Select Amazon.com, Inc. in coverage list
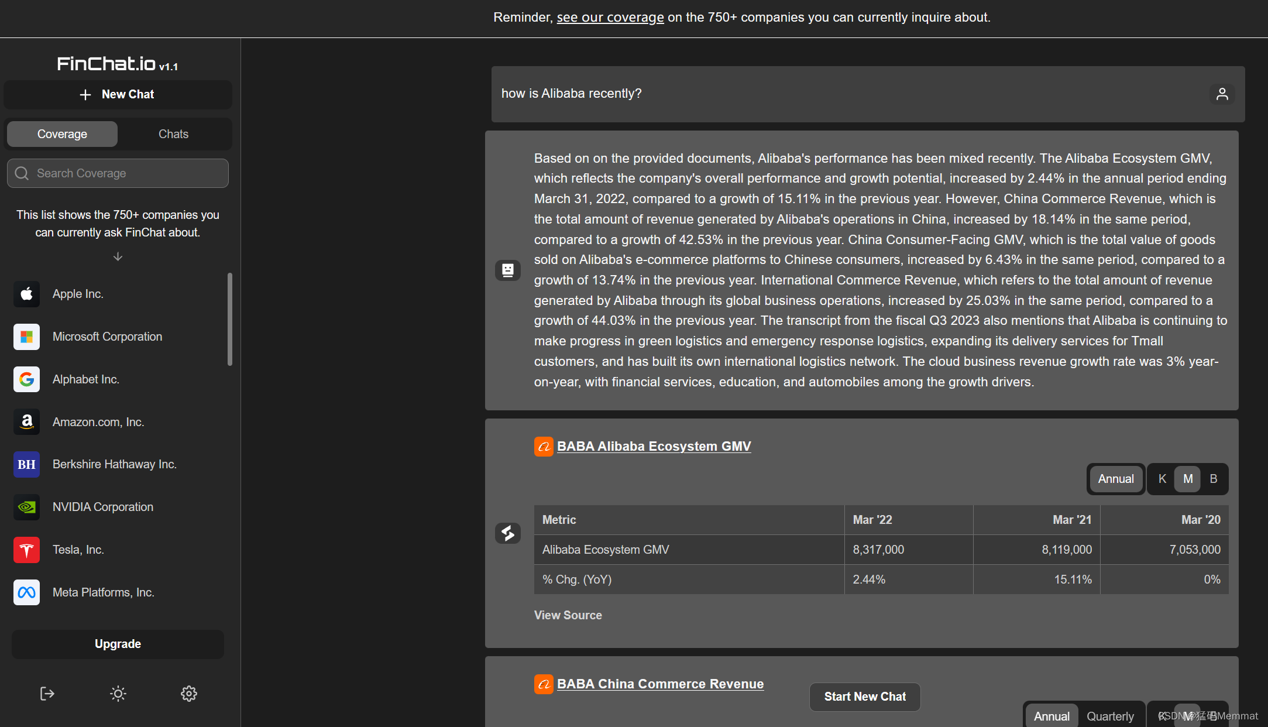This screenshot has width=1268, height=727. 98,422
